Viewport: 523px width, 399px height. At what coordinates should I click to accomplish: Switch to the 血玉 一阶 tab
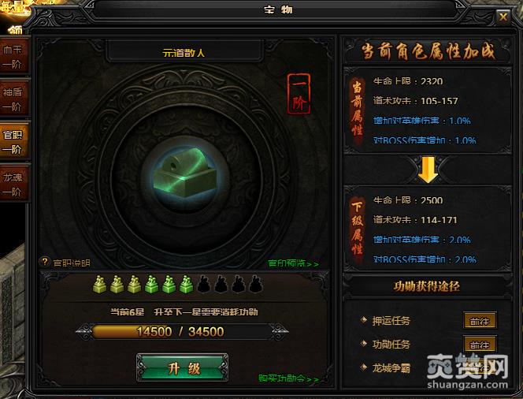pyautogui.click(x=13, y=57)
